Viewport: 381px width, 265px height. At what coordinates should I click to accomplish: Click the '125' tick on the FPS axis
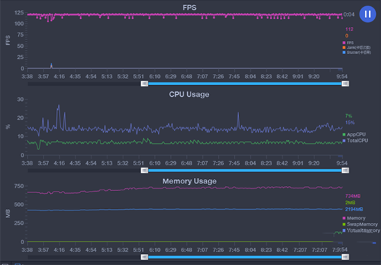(x=19, y=12)
